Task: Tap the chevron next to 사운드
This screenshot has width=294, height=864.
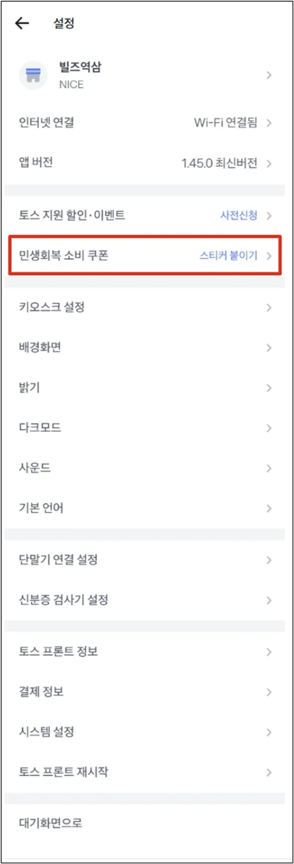Action: [269, 468]
